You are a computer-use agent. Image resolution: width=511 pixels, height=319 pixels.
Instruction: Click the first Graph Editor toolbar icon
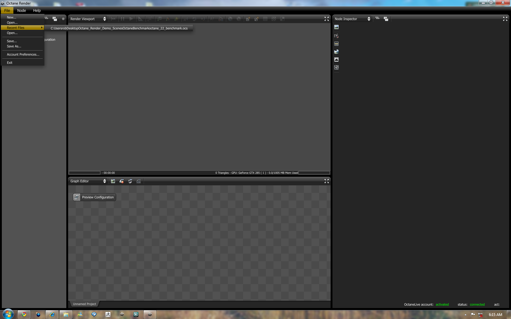113,181
